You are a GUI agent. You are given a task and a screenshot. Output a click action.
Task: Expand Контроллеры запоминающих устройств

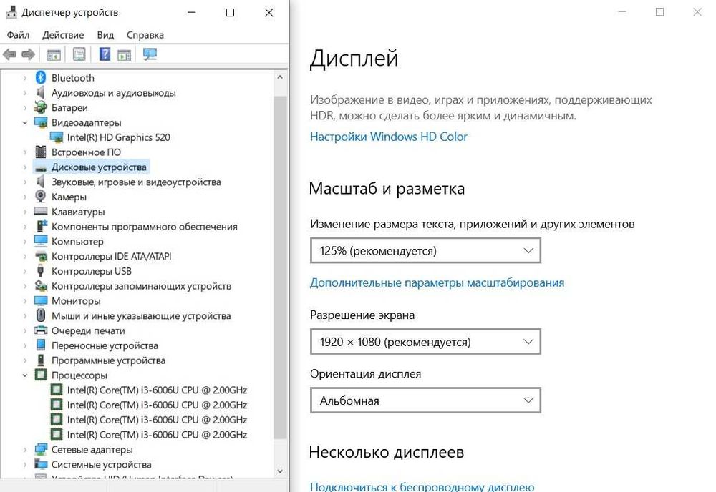point(24,286)
